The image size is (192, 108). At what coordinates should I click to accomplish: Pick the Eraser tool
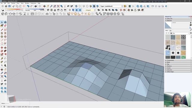tap(5, 25)
